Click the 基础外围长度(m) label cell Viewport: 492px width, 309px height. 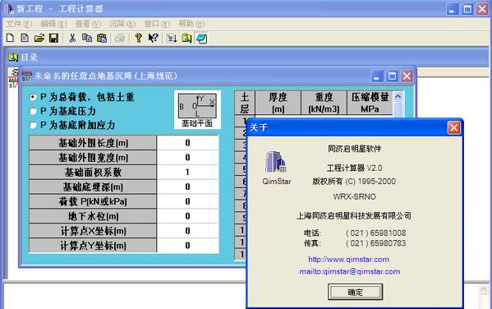[93, 143]
